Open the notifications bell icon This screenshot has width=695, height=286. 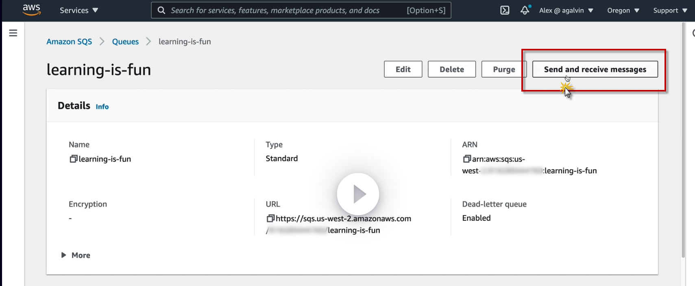[x=525, y=10]
